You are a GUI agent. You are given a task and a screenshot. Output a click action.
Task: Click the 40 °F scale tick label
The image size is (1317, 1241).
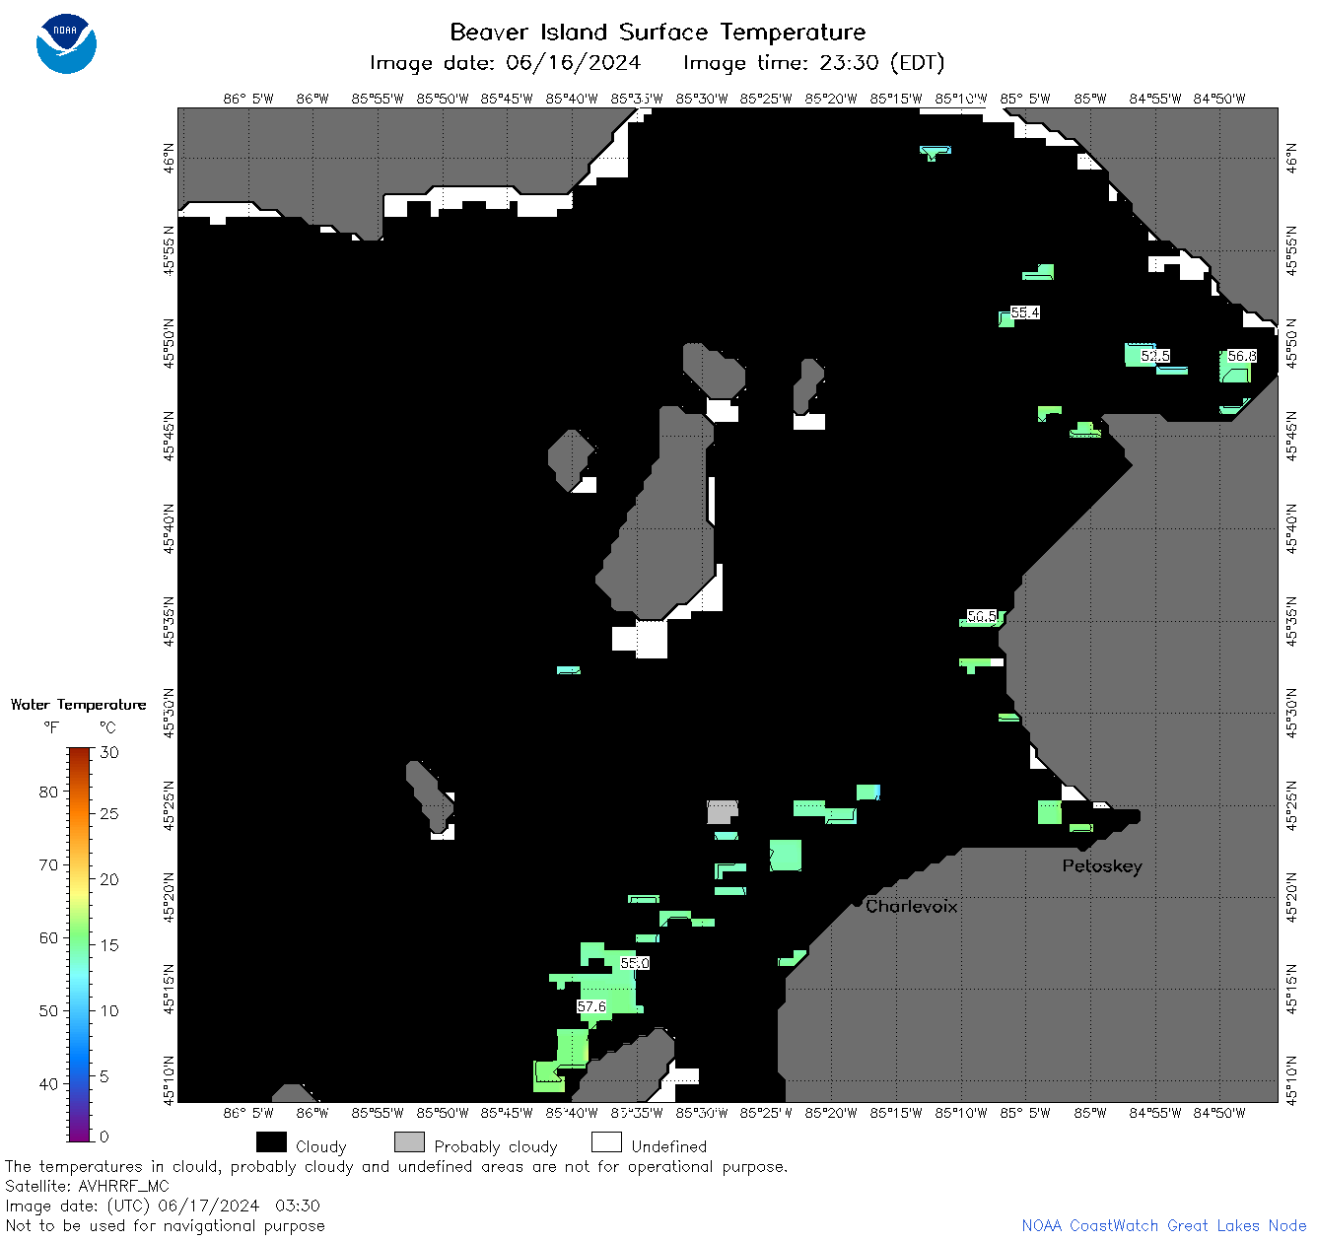pyautogui.click(x=48, y=1083)
